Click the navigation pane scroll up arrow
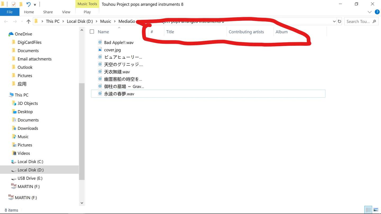This screenshot has height=214, width=381. (x=82, y=30)
